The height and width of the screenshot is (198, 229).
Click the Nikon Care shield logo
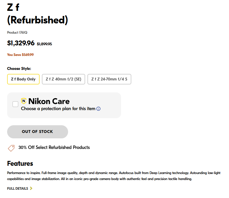click(x=24, y=101)
